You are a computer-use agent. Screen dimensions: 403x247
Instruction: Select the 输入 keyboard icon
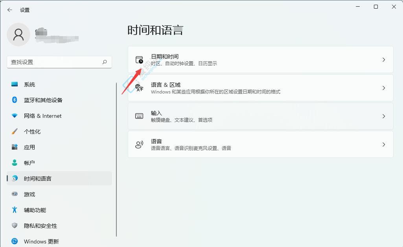(139, 116)
